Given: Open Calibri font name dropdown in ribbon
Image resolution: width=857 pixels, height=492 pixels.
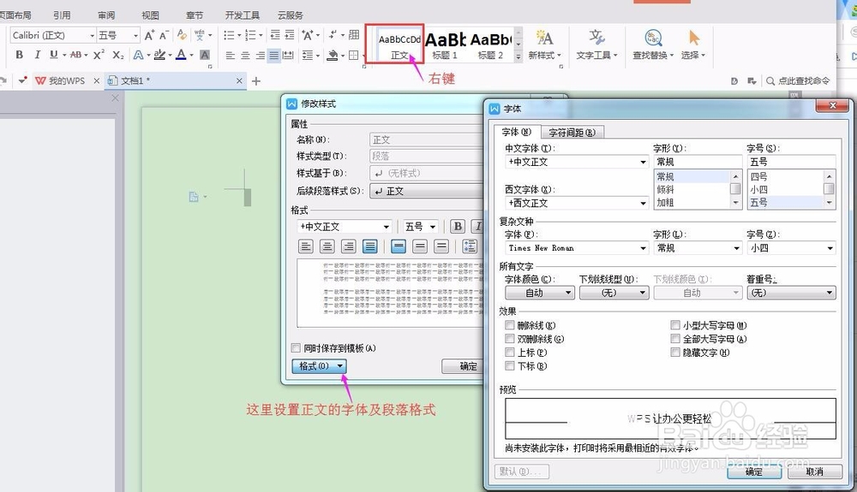Looking at the screenshot, I should (92, 35).
